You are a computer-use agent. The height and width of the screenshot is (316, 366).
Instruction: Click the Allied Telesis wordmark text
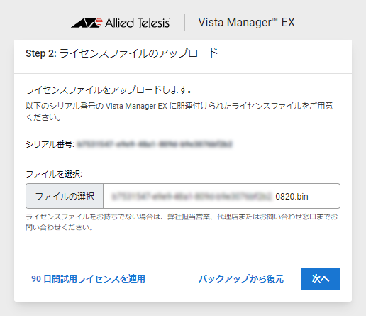click(x=138, y=23)
